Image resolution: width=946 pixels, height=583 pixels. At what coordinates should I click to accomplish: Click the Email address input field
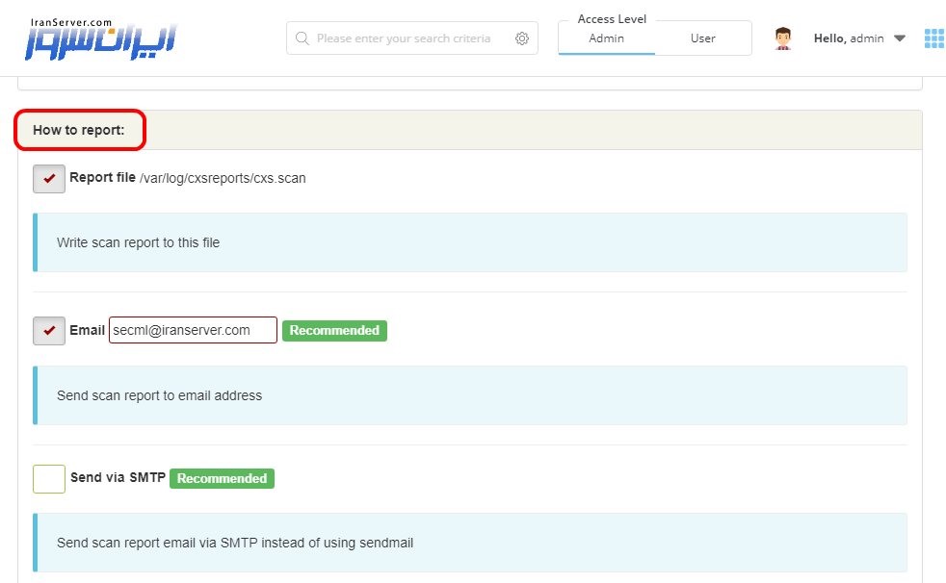pos(193,330)
